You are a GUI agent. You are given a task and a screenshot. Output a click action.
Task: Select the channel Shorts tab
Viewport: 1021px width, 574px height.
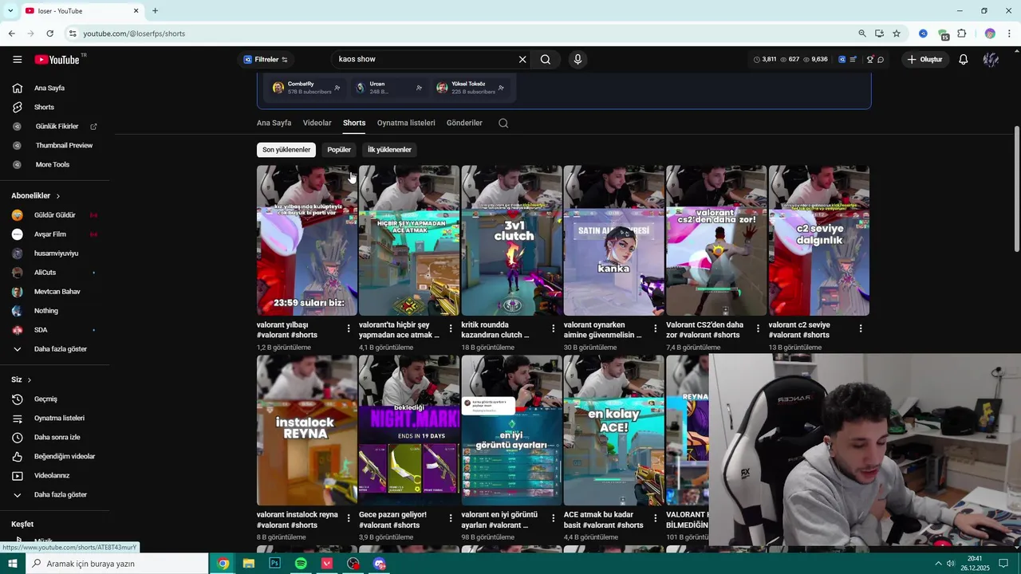click(354, 123)
